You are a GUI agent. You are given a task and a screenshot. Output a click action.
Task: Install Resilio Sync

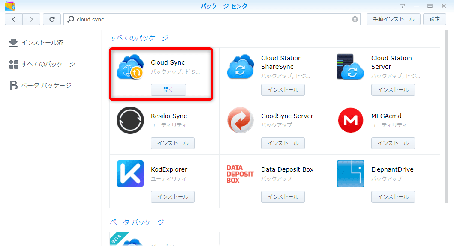[x=173, y=143]
